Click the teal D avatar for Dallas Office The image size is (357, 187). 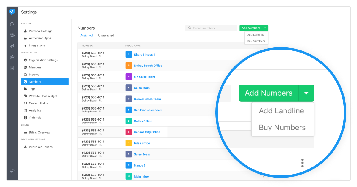129,121
